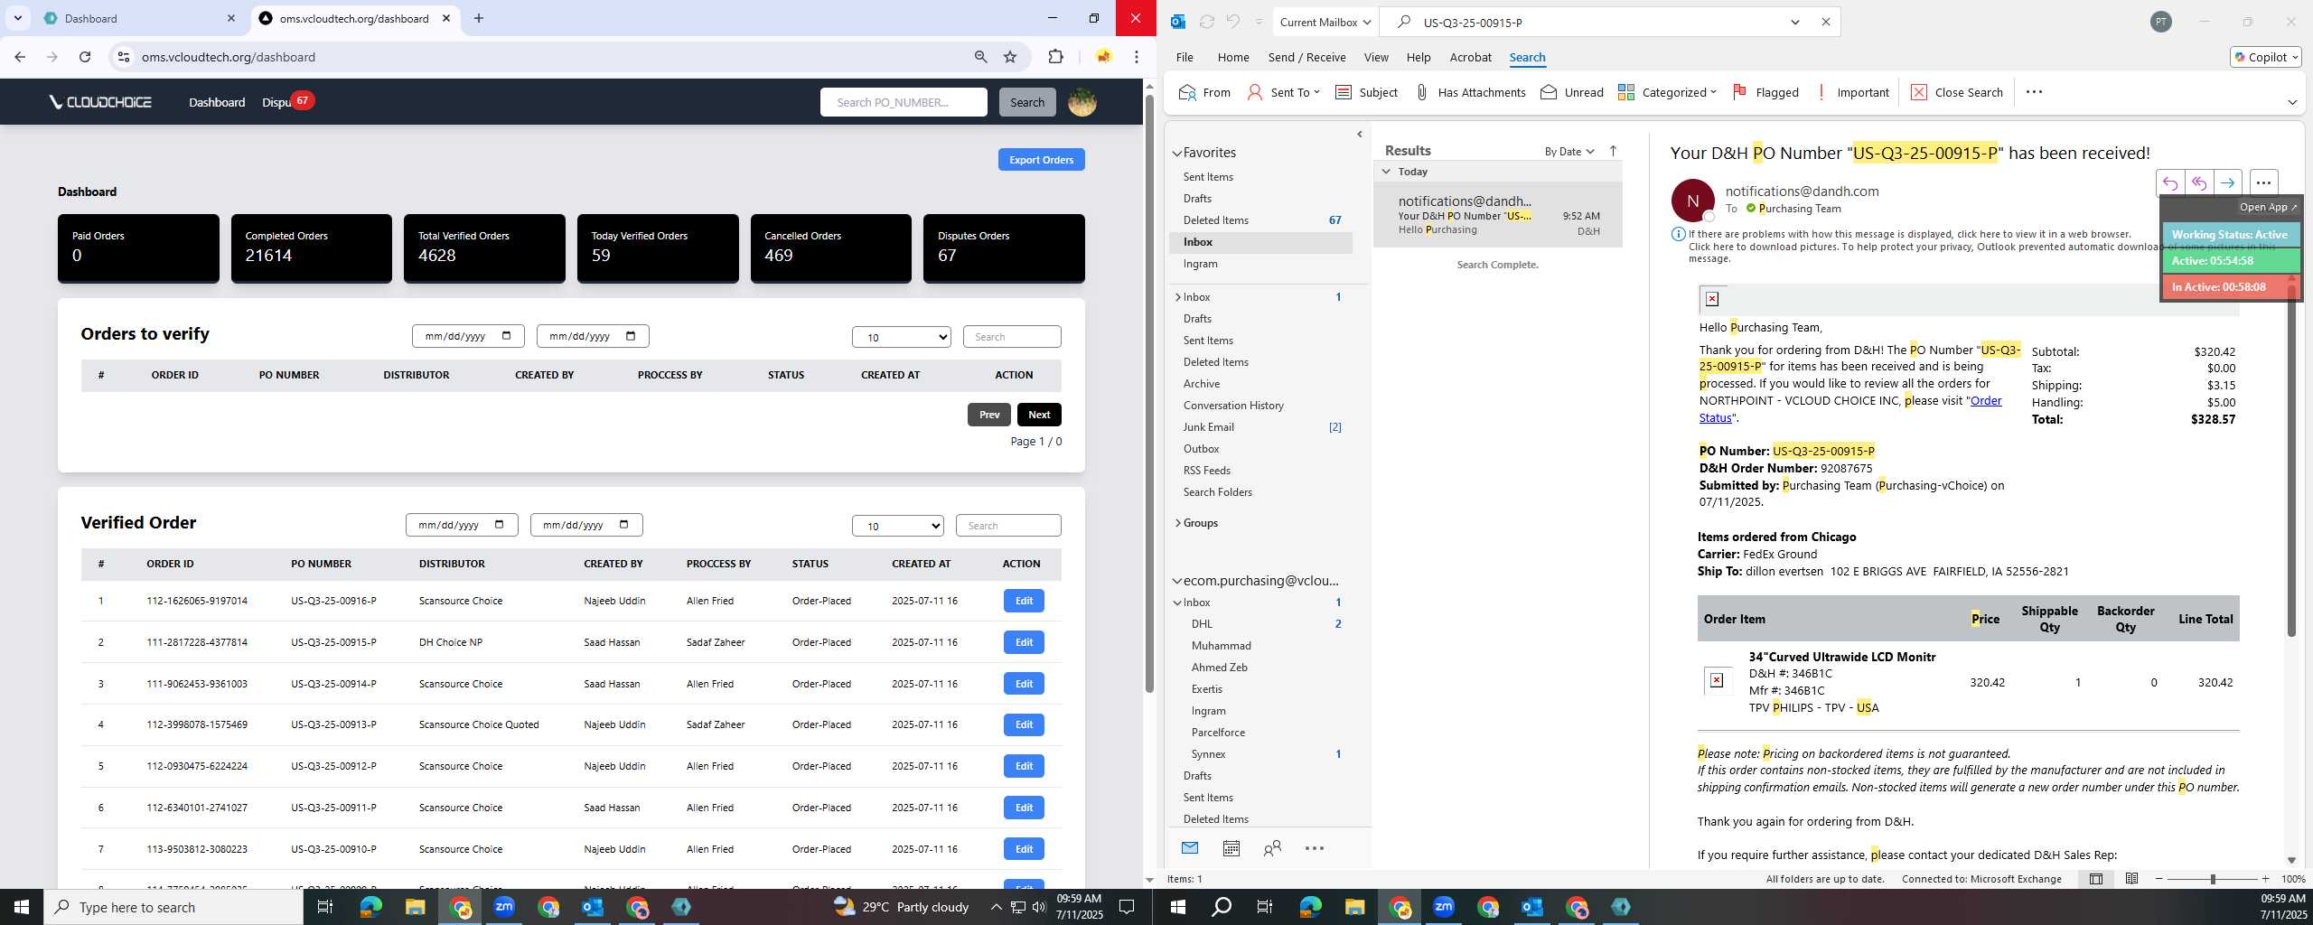This screenshot has height=925, width=2313.
Task: Open Chrome extensions puzzle icon
Action: (x=1055, y=57)
